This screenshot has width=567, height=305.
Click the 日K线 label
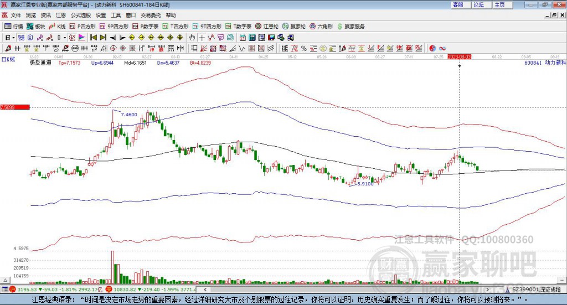click(x=8, y=59)
